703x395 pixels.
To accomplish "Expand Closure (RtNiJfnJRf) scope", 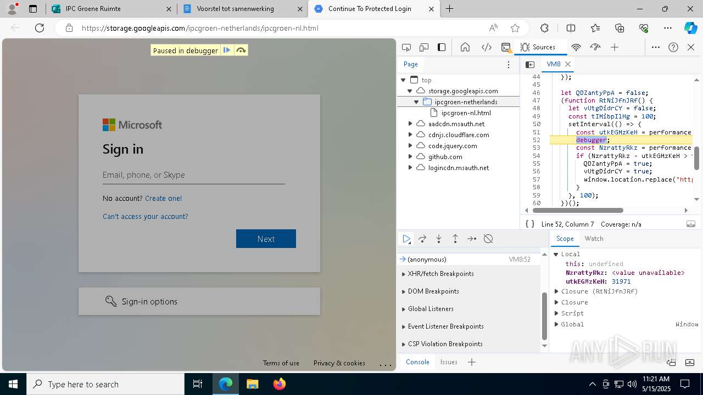I will pyautogui.click(x=556, y=291).
